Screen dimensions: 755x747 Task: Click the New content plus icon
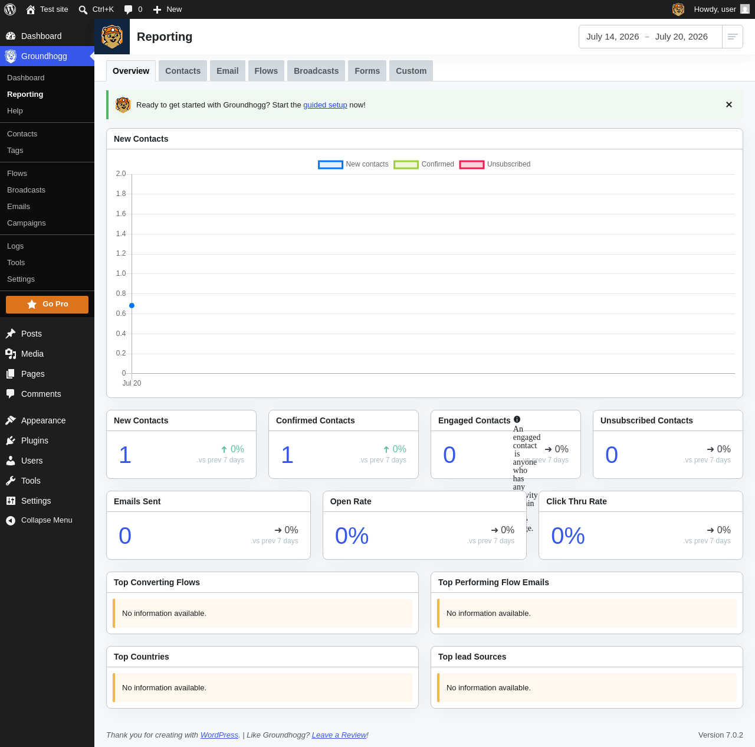click(x=157, y=9)
